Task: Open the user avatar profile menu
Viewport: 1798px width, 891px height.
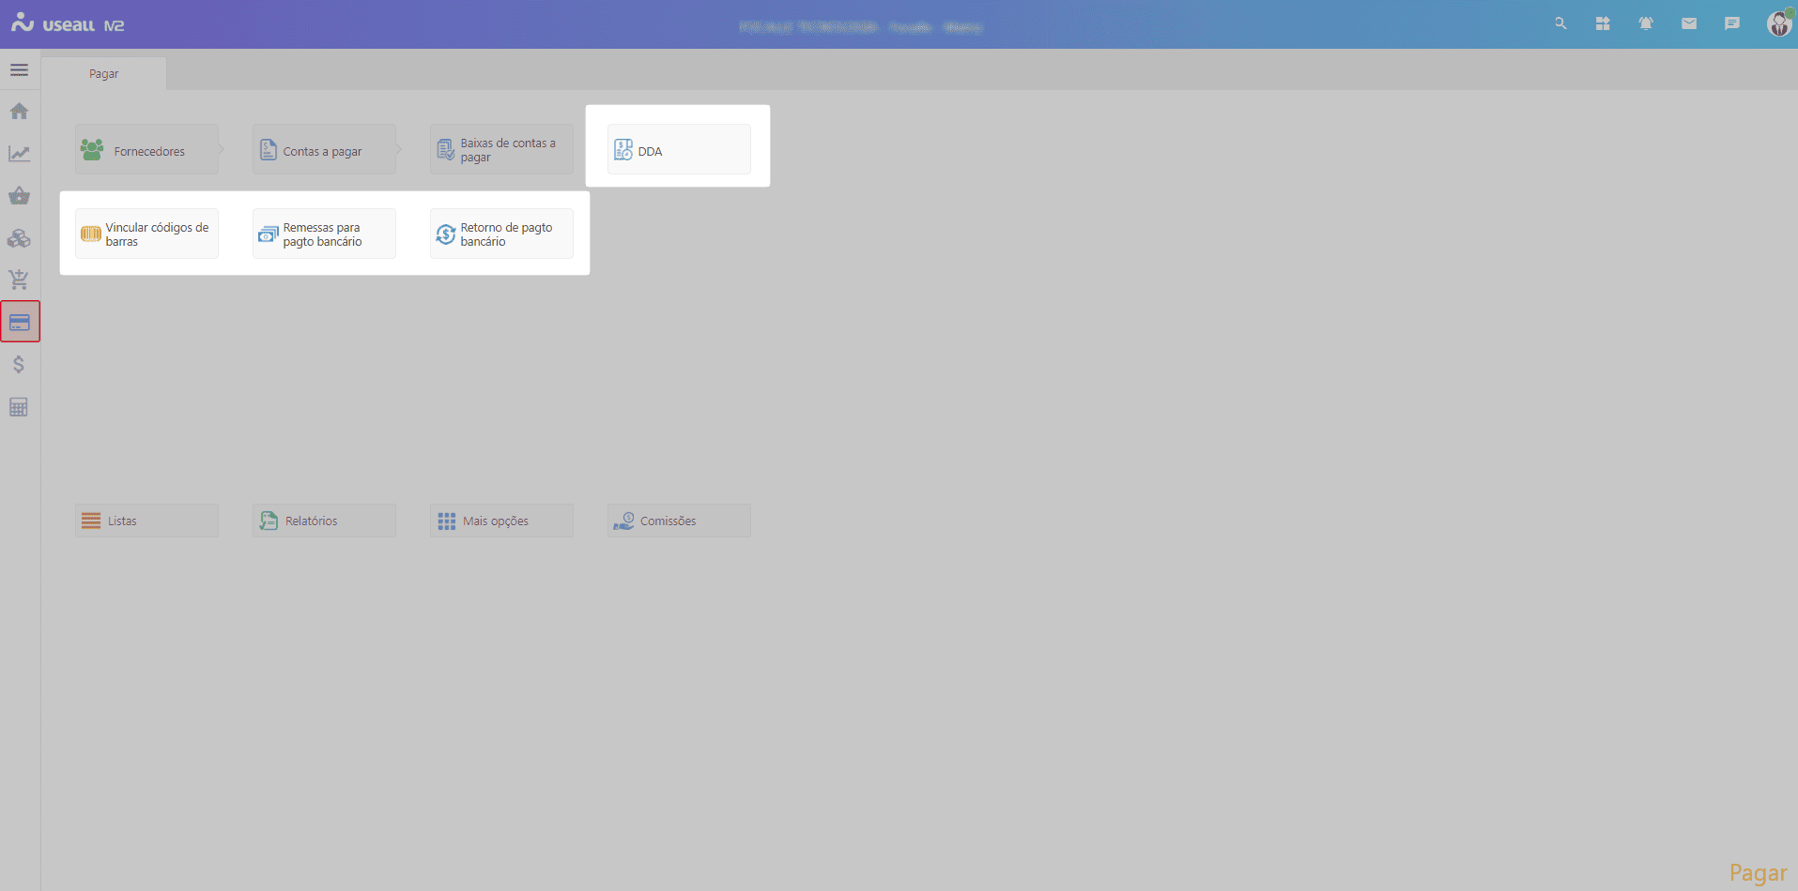Action: click(1778, 23)
